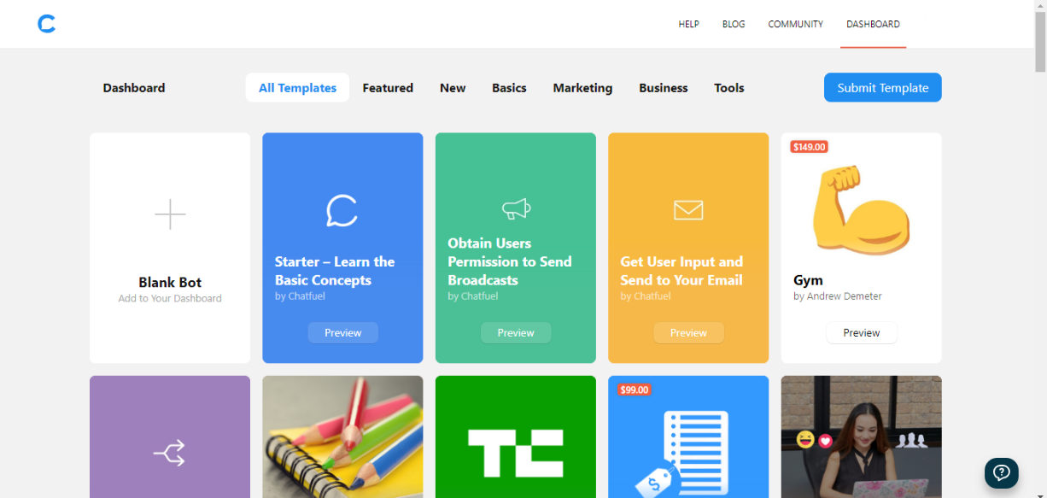This screenshot has height=498, width=1047.
Task: Preview the Gym template
Action: point(861,333)
